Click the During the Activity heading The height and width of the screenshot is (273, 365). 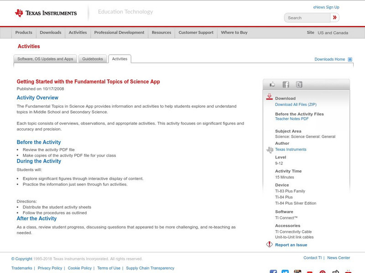[x=39, y=161]
